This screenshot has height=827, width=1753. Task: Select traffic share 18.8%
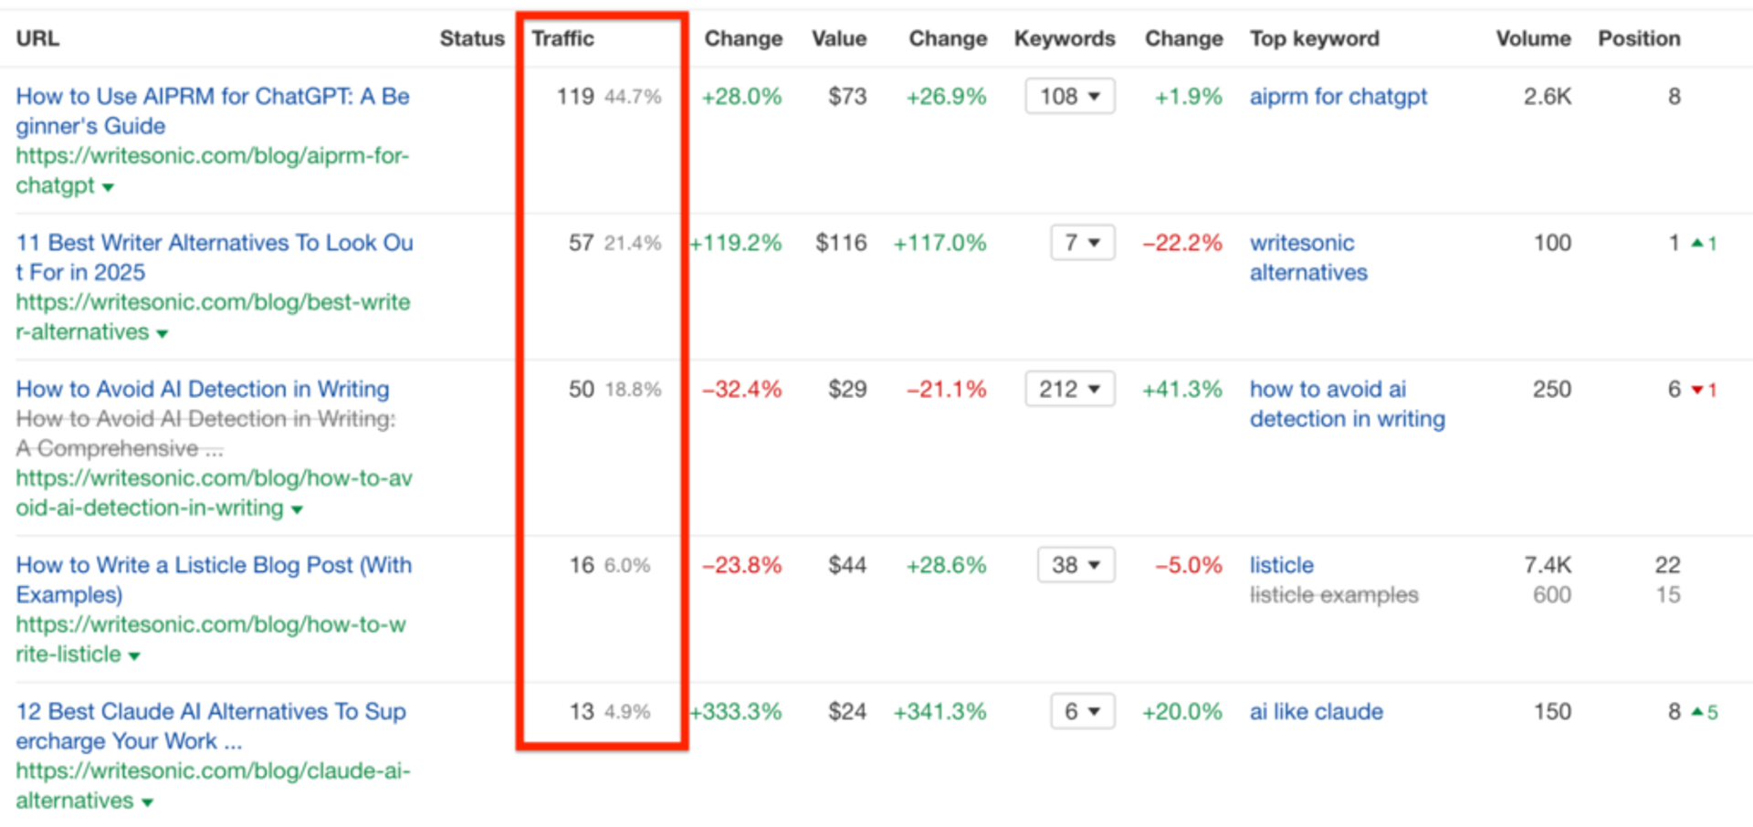[633, 390]
